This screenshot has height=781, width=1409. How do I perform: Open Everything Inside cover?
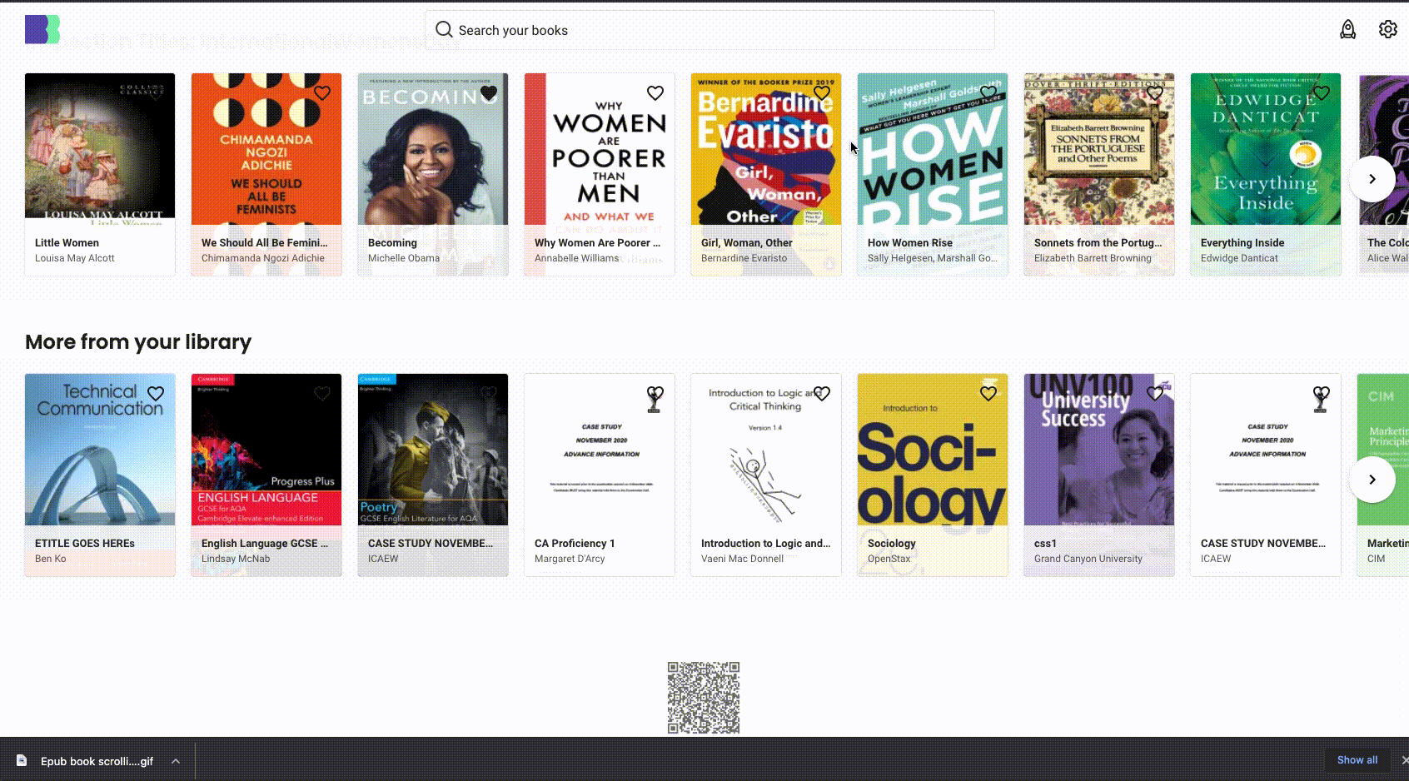point(1266,149)
